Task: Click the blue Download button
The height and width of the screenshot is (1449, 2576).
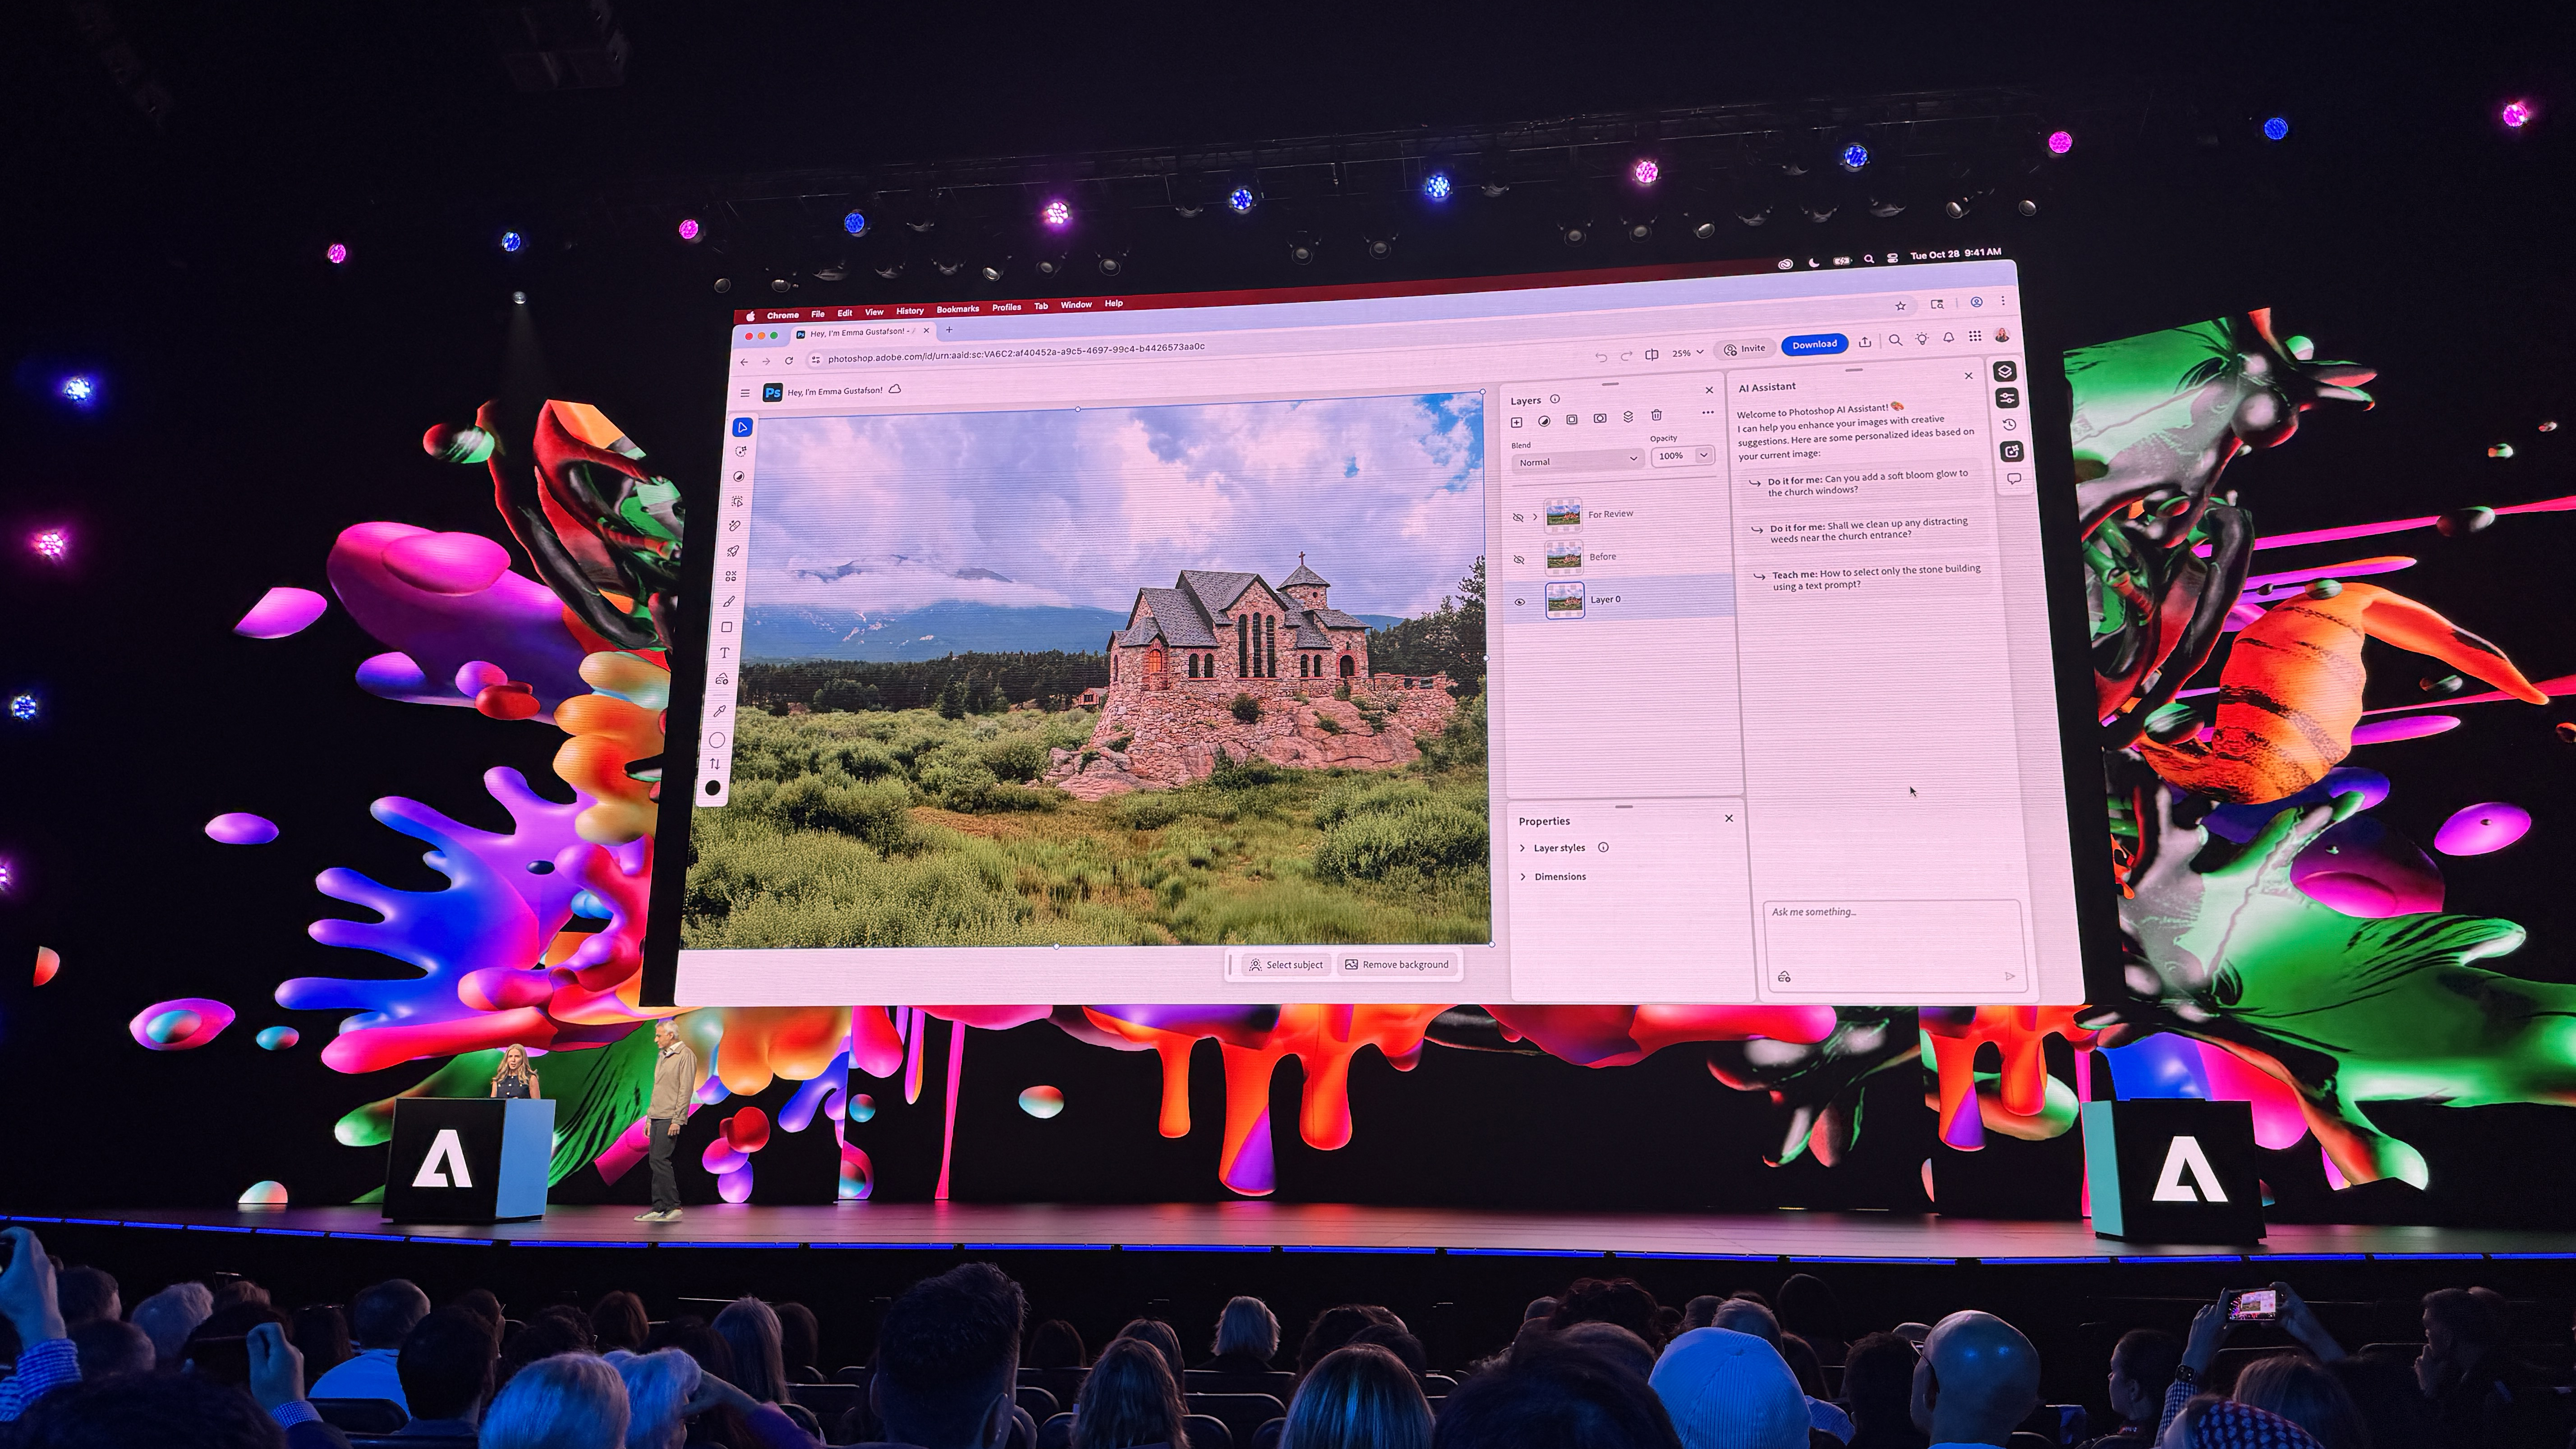Action: tap(1815, 344)
